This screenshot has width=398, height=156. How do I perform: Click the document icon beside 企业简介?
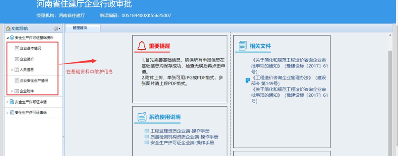(17, 59)
